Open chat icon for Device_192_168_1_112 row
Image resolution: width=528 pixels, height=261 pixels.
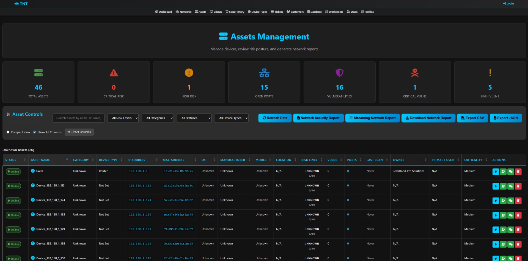pyautogui.click(x=511, y=186)
